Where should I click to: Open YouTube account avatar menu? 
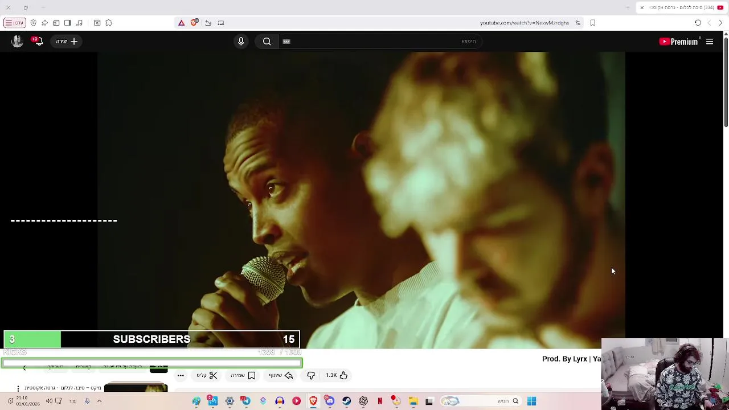[x=17, y=41]
